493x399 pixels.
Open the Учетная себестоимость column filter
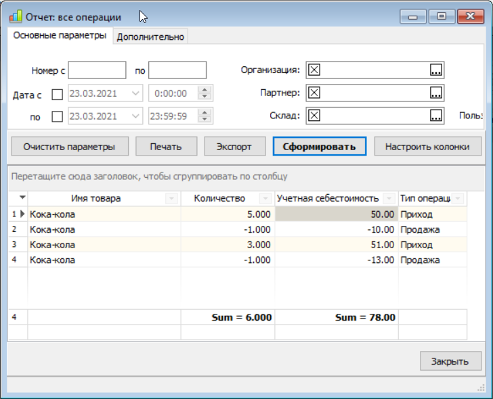pos(389,198)
